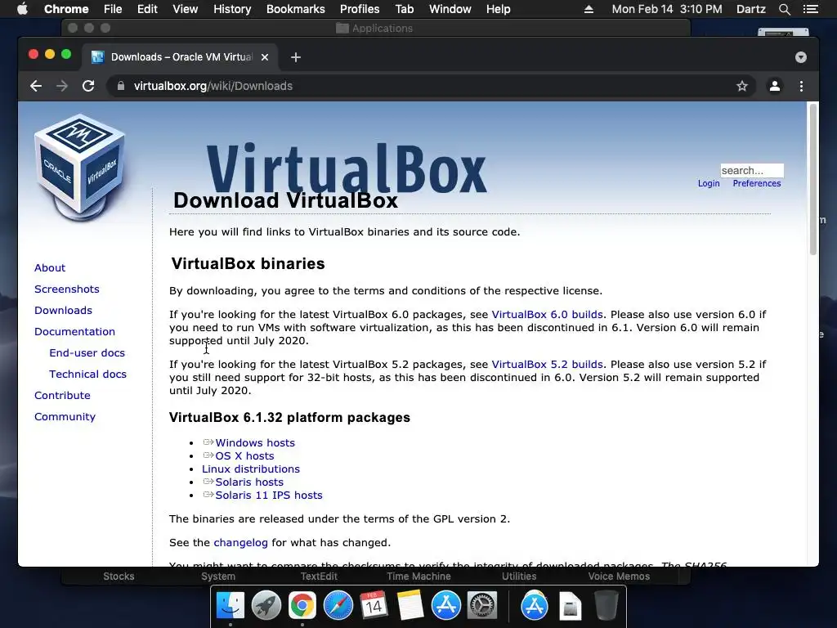Open the Help menu
837x628 pixels.
pyautogui.click(x=498, y=9)
